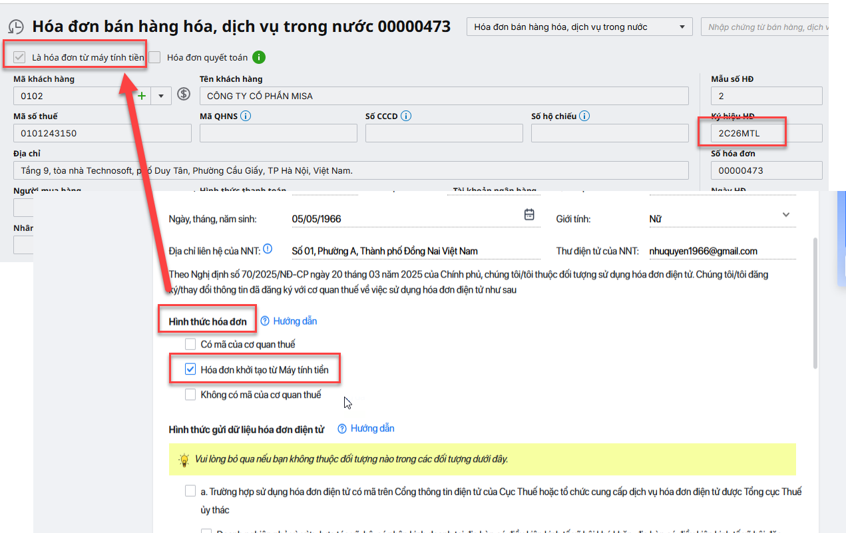Click the green plus icon in Mã khách hàng
This screenshot has width=846, height=533.
(141, 96)
